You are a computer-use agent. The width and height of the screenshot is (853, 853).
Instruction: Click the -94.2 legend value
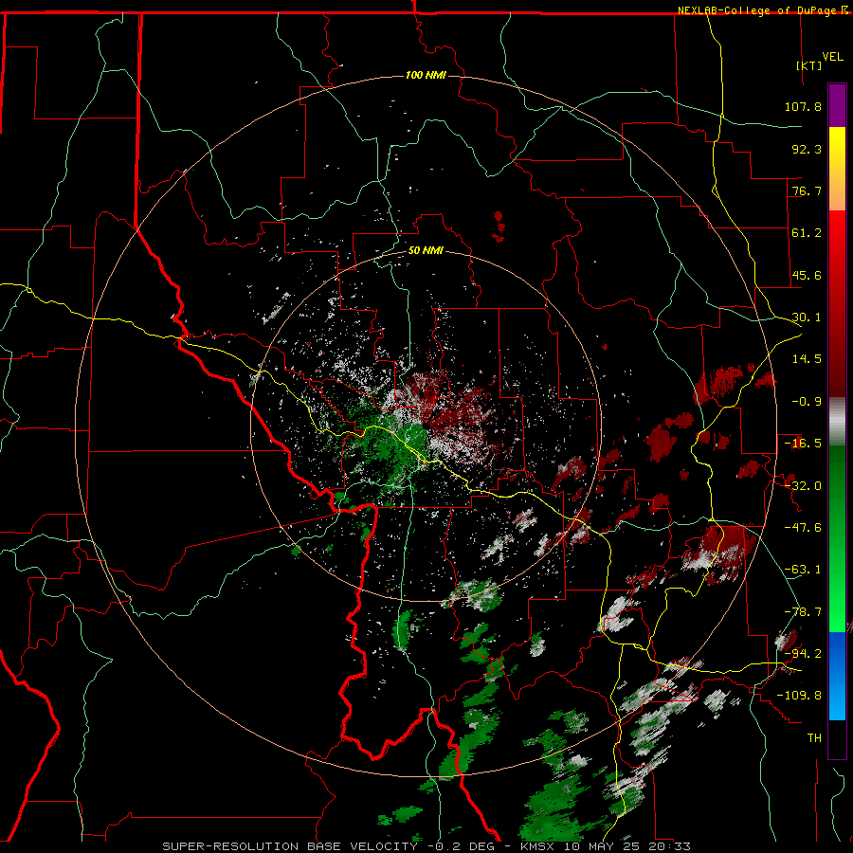point(803,654)
